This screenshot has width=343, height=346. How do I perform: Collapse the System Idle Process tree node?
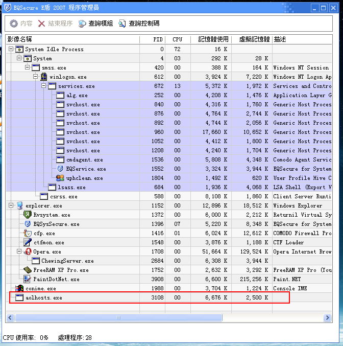pos(11,49)
